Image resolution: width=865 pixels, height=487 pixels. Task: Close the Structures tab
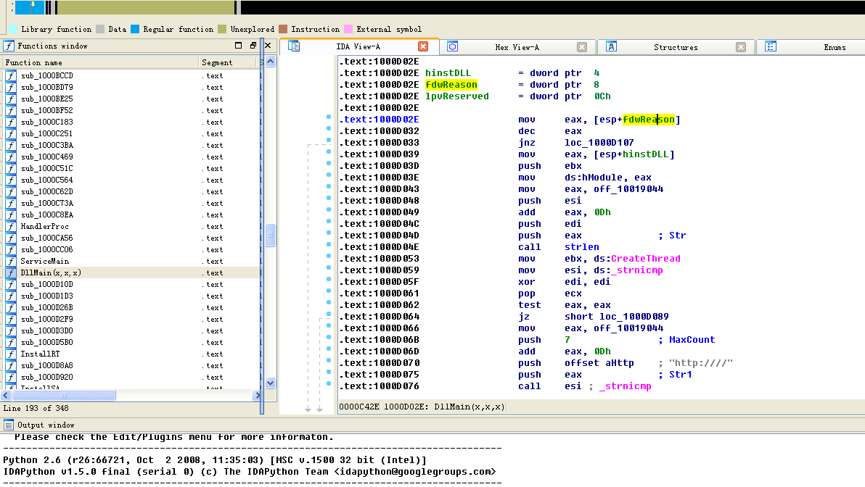pyautogui.click(x=741, y=47)
